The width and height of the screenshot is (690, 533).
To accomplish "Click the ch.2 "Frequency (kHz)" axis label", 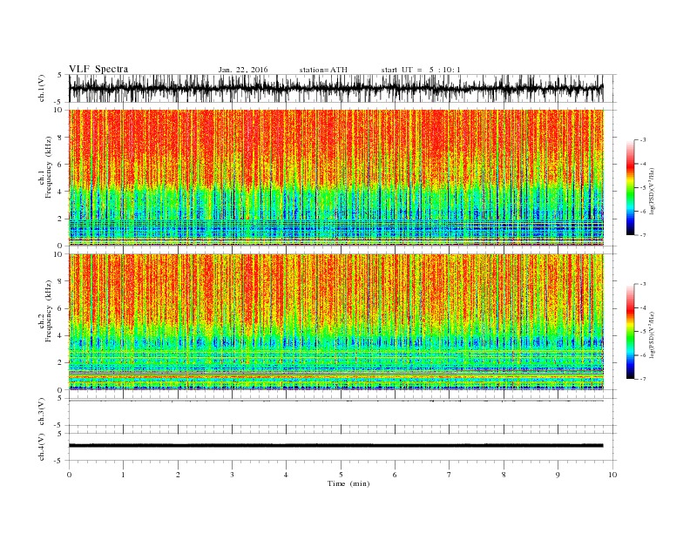I will coord(48,312).
